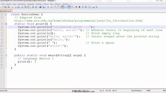Click the Close All toolbar icon

coord(15,7)
